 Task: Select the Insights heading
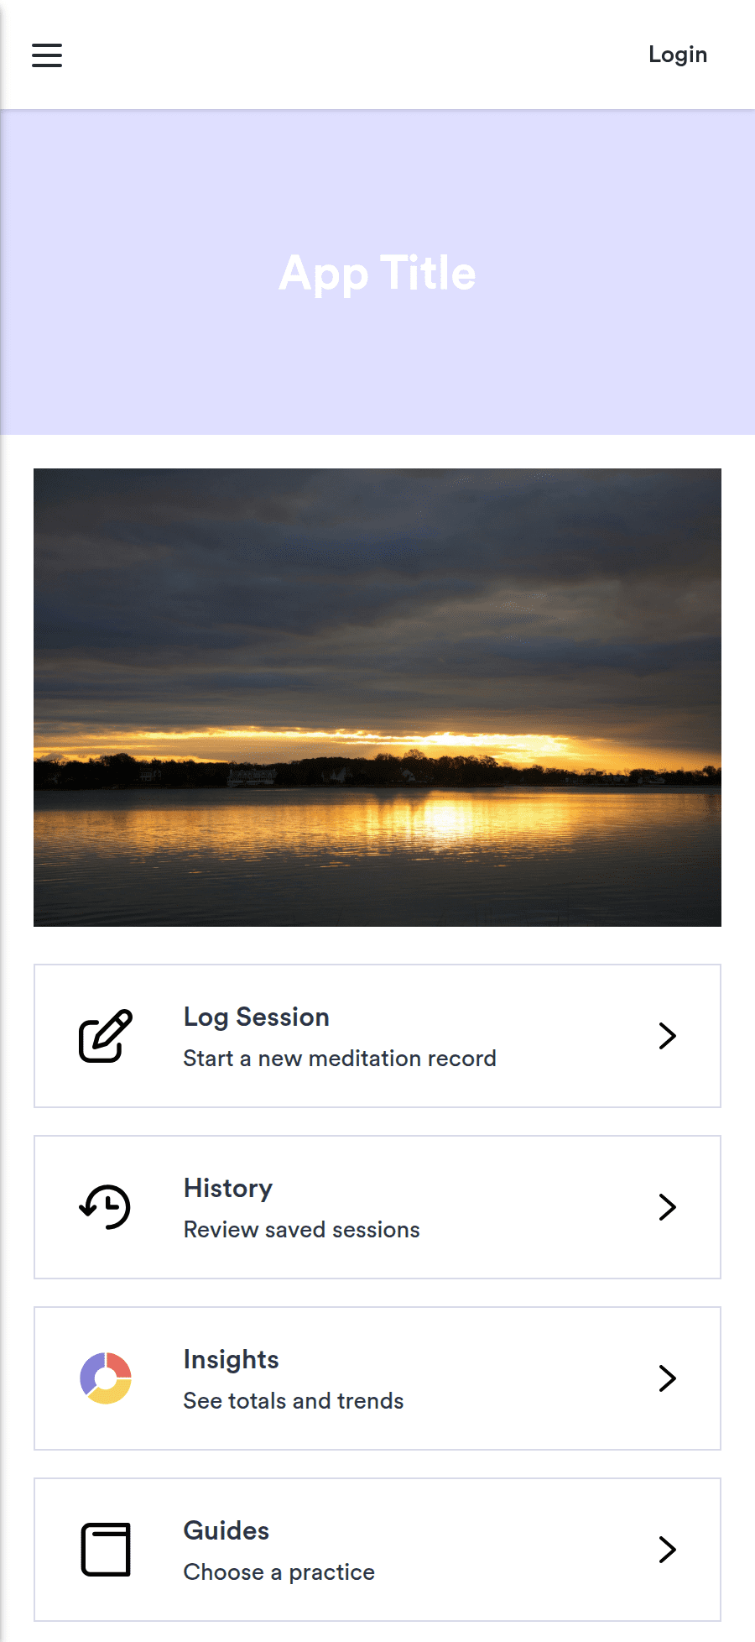232,1360
